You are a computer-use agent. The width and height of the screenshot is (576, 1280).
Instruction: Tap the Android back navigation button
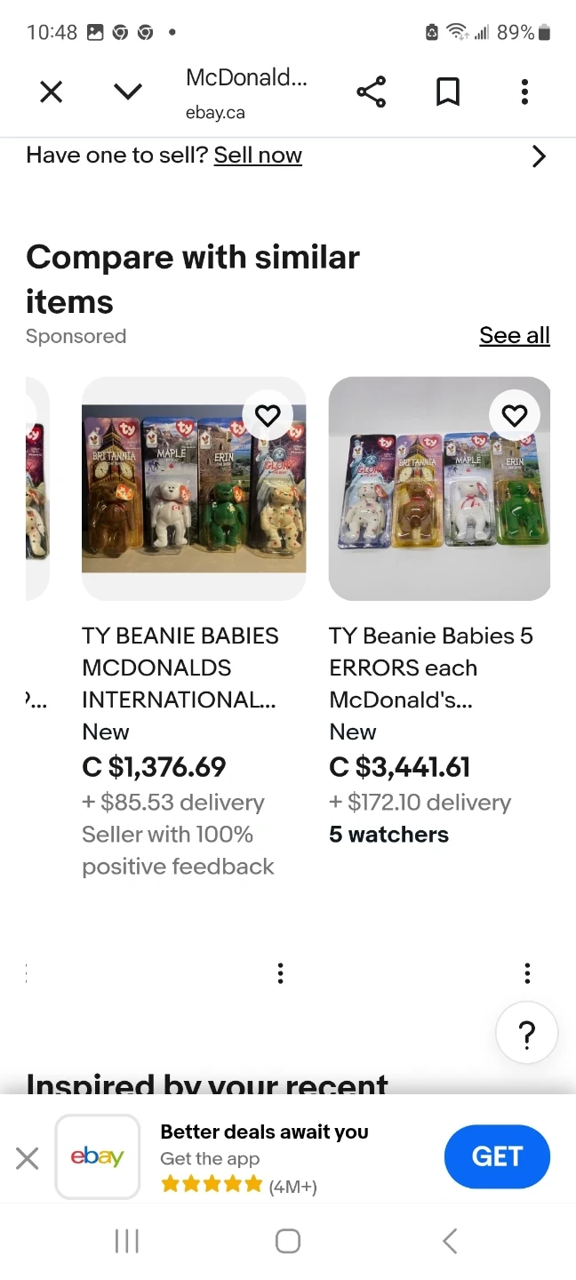[x=450, y=1241]
